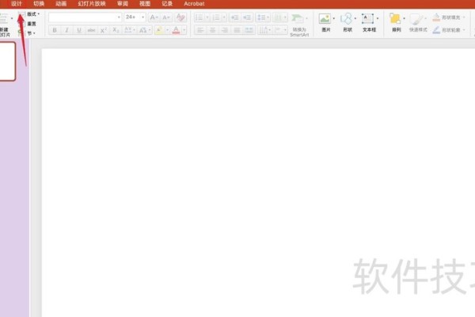Toggle Underline formatting
This screenshot has width=475, height=317.
pos(79,30)
